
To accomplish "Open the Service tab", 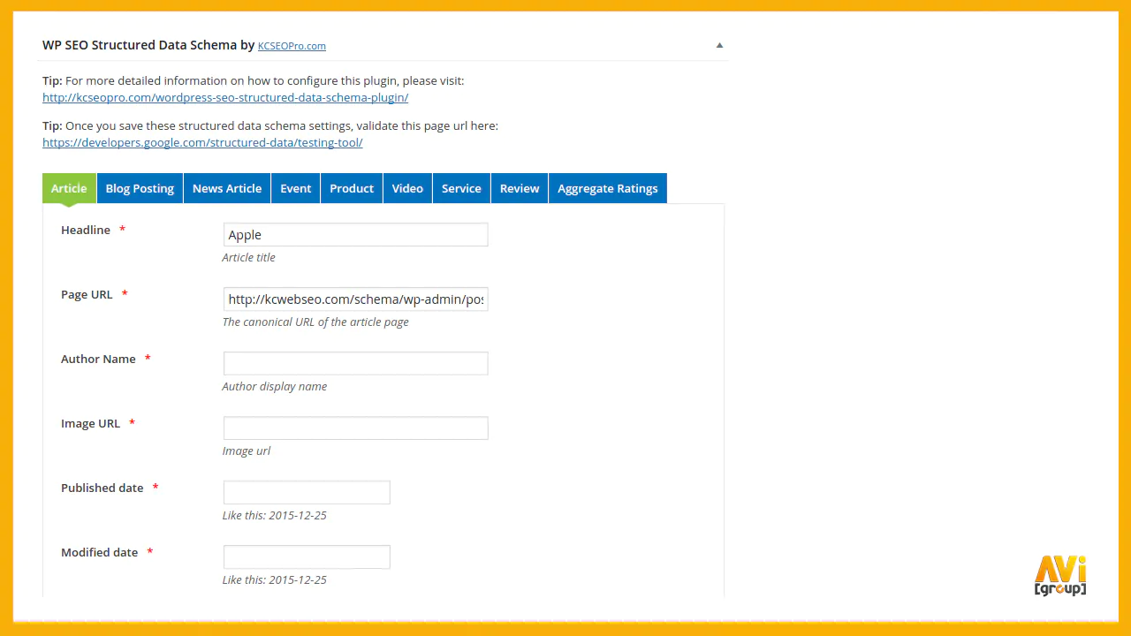I will 461,188.
